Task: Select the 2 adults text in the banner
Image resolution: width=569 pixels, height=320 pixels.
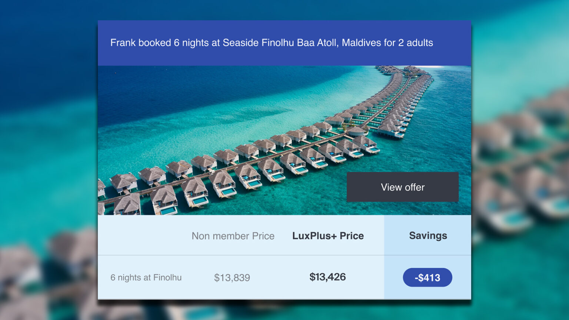Action: coord(416,43)
